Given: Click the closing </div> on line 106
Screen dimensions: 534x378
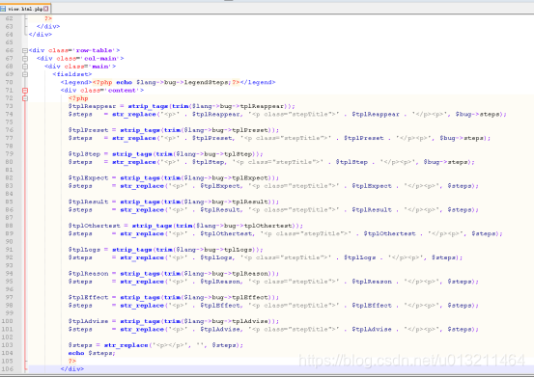Looking at the screenshot, I should click(x=72, y=368).
